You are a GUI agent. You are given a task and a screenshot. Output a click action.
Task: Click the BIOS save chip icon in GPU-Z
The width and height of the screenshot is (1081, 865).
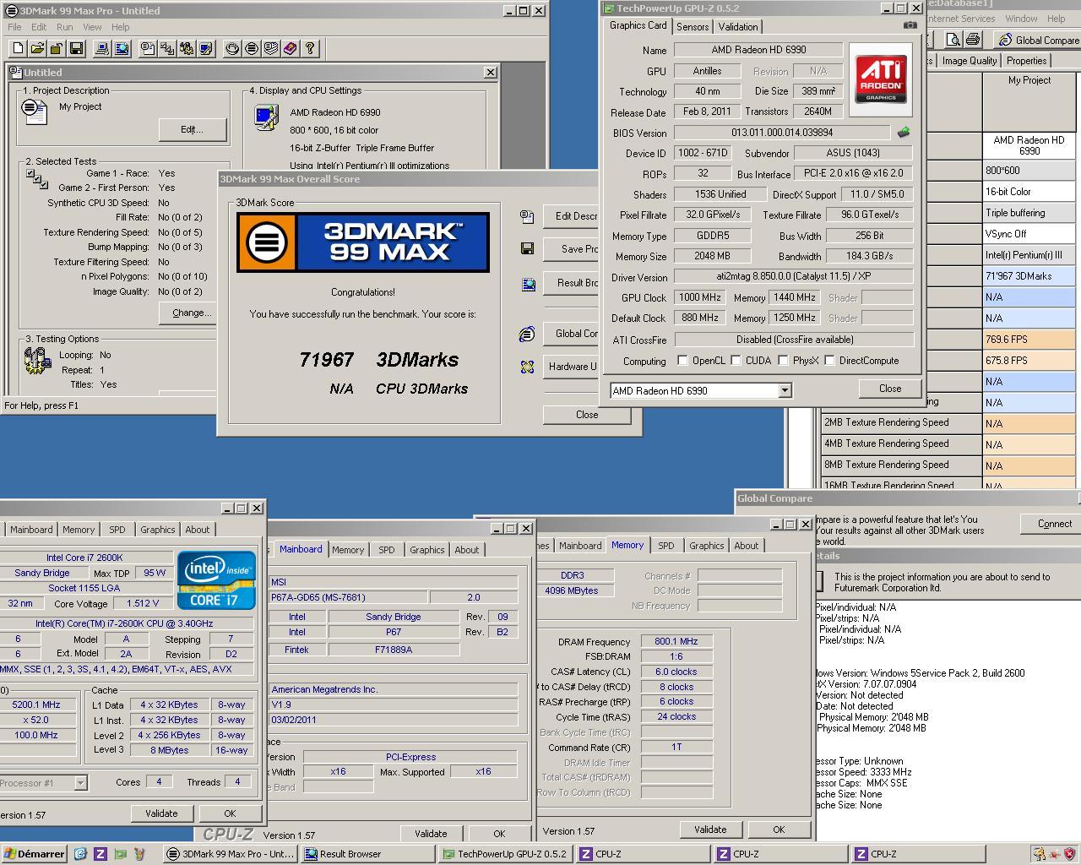click(904, 133)
